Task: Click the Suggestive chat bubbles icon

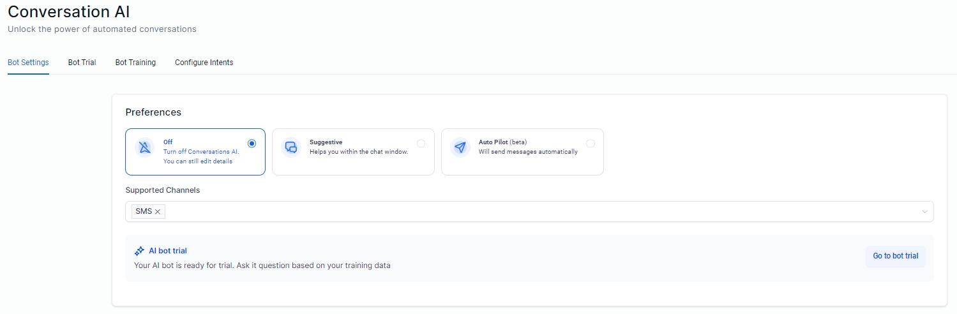Action: (291, 147)
